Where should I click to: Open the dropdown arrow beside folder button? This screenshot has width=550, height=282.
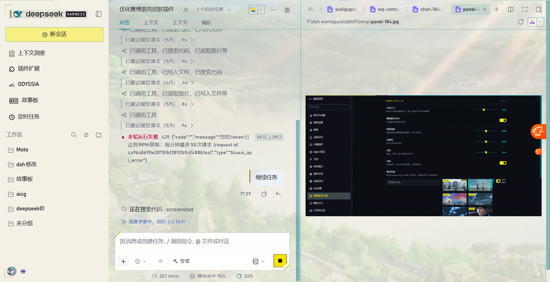pyautogui.click(x=261, y=9)
